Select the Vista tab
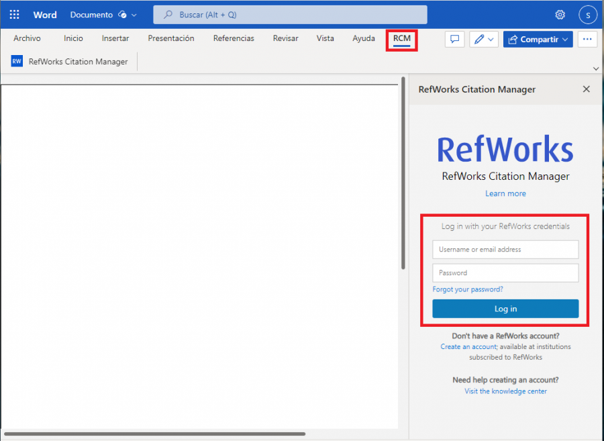The height and width of the screenshot is (441, 604). [325, 38]
